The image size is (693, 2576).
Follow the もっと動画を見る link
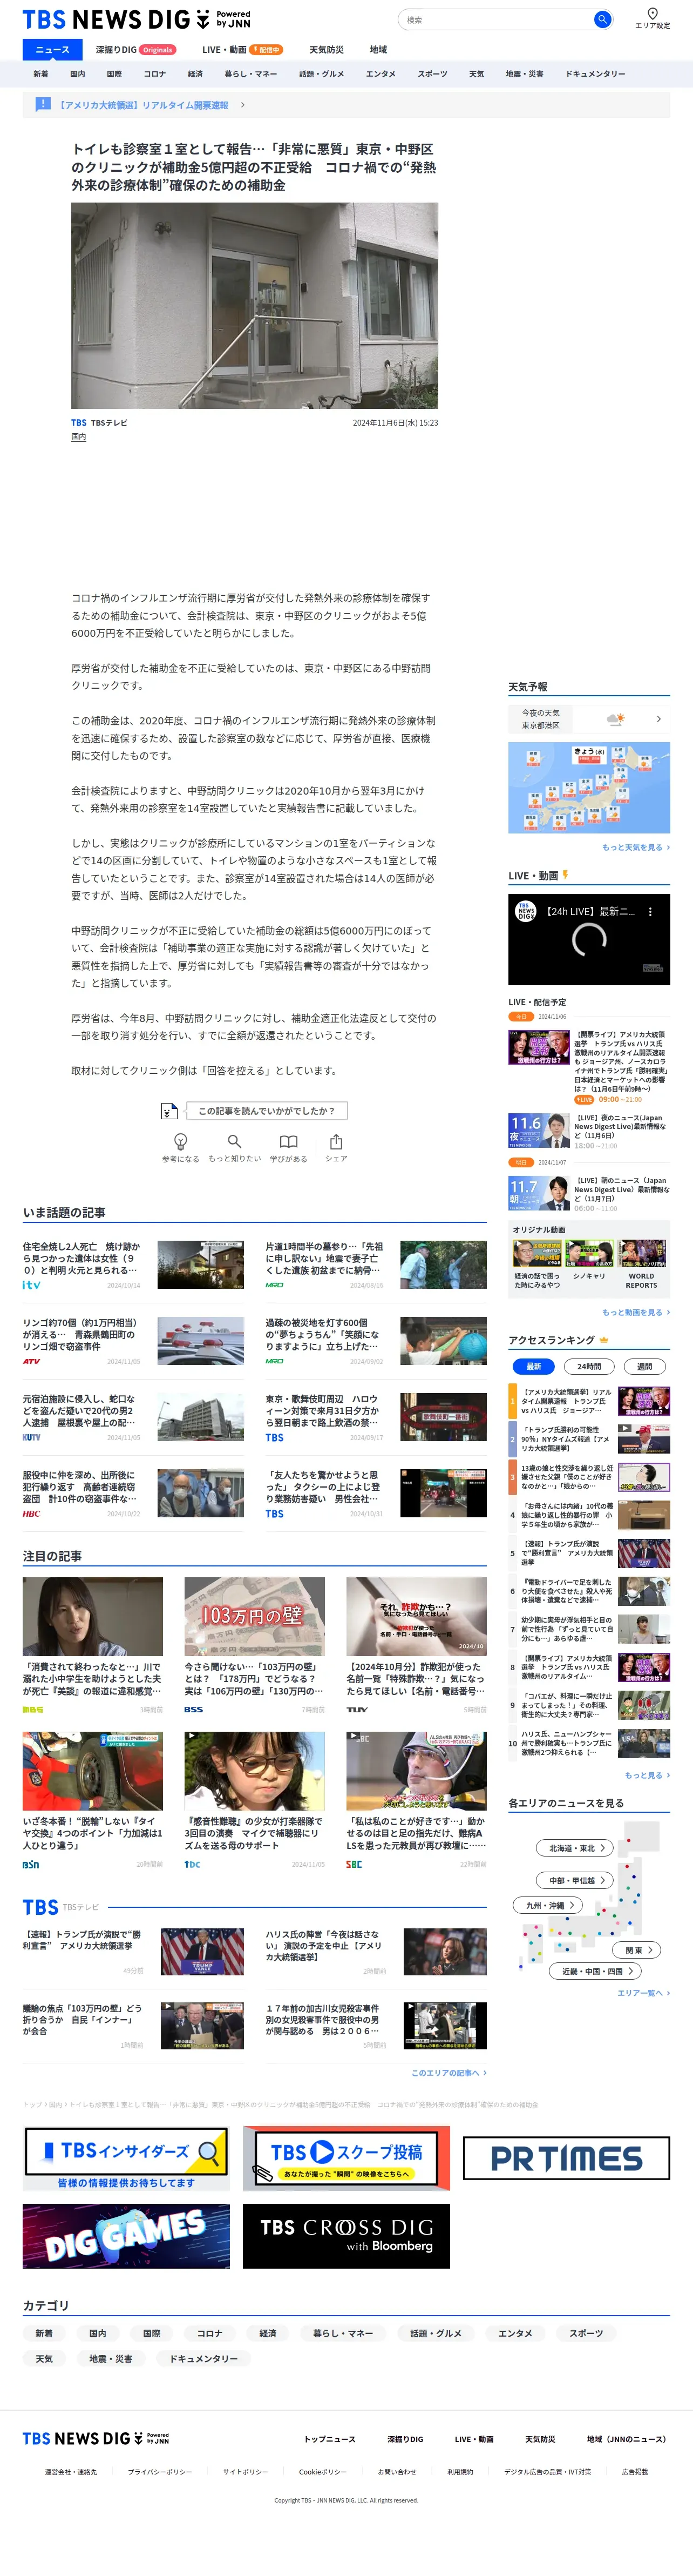point(635,1312)
